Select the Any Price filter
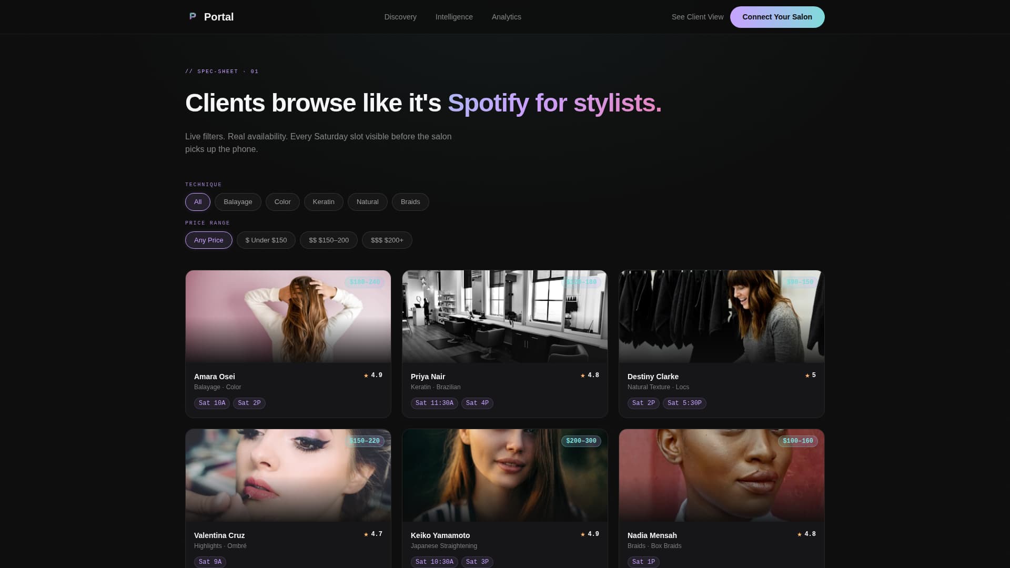1010x568 pixels. point(209,240)
